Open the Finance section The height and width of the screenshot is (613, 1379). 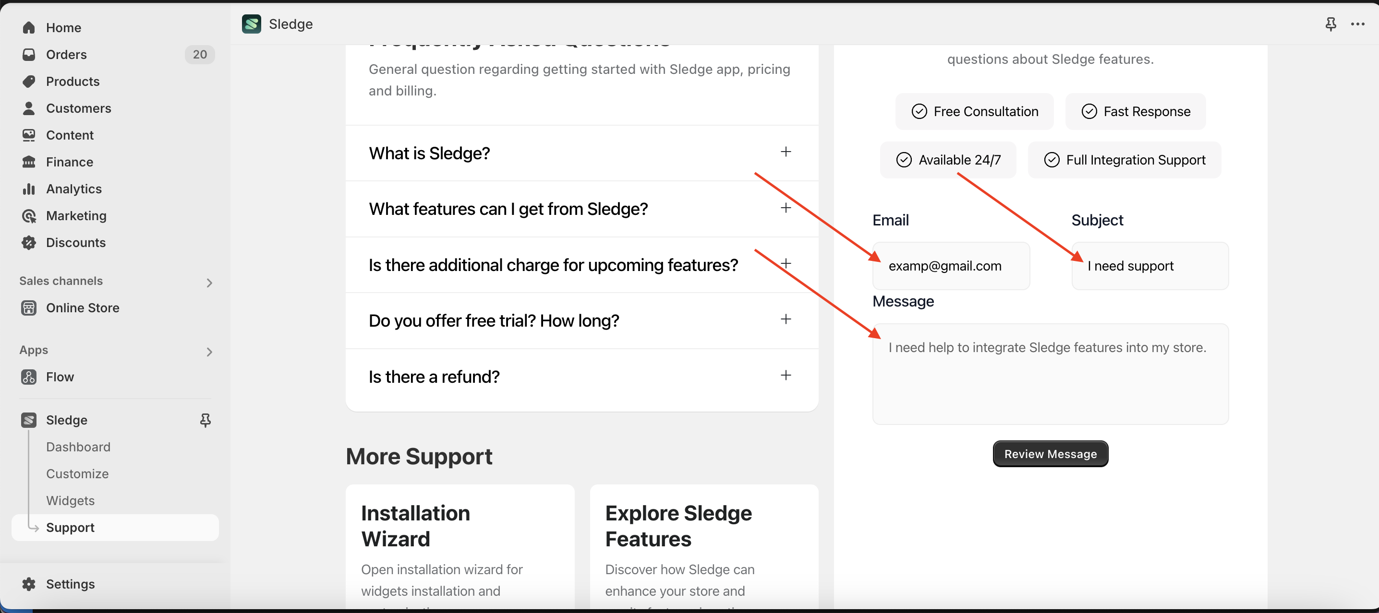pyautogui.click(x=70, y=162)
